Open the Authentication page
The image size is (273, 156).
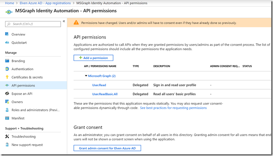[22, 69]
